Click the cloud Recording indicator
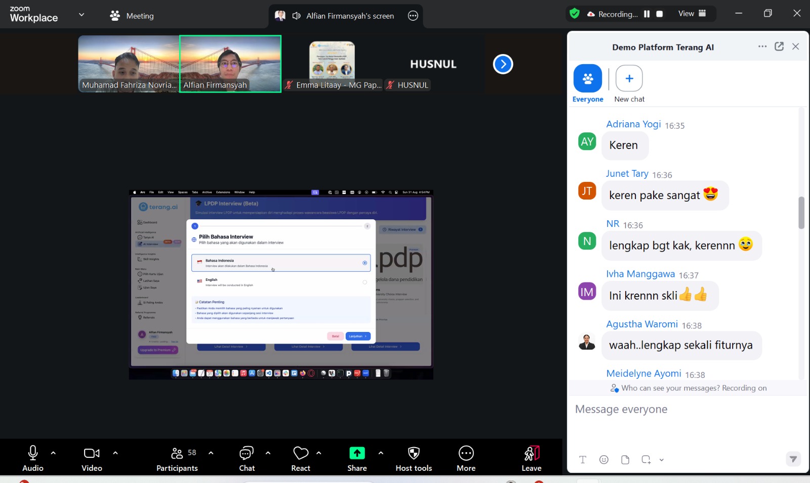Screen dimensions: 810x483 (613, 14)
